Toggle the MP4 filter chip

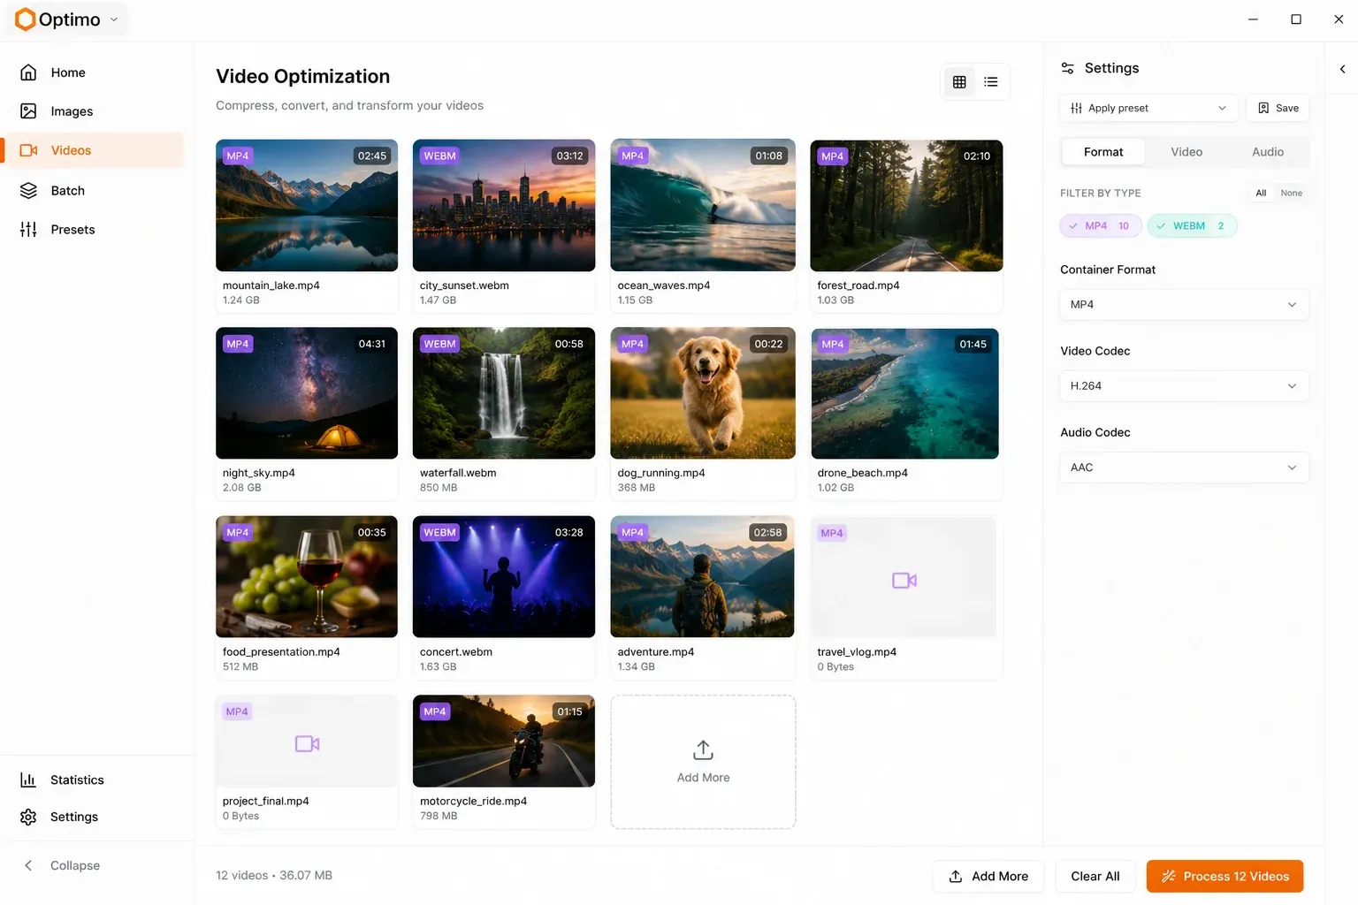click(1101, 226)
